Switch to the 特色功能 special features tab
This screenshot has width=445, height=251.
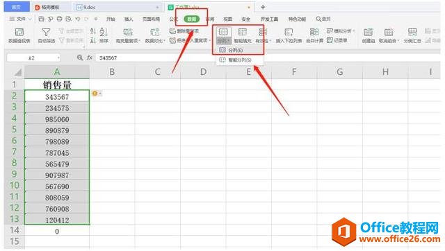(x=297, y=19)
